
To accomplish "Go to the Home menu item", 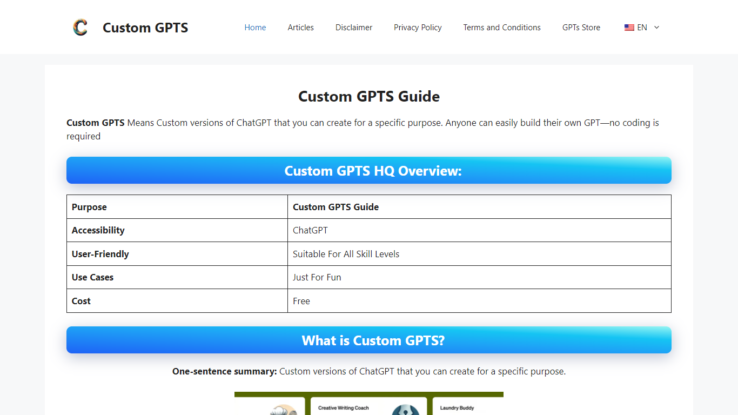I will 255,28.
